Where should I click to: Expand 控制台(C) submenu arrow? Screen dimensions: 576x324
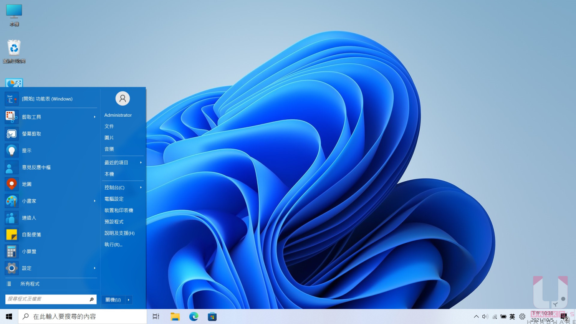pos(141,187)
